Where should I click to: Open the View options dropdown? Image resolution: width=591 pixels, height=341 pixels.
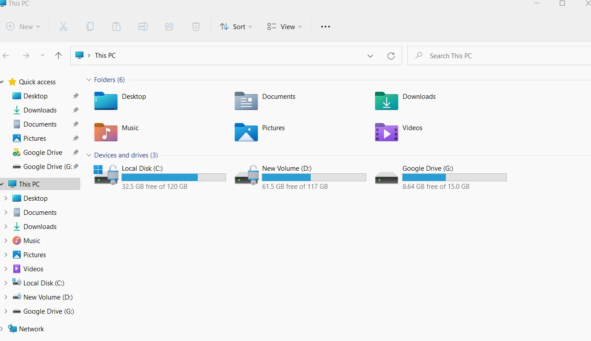click(285, 27)
